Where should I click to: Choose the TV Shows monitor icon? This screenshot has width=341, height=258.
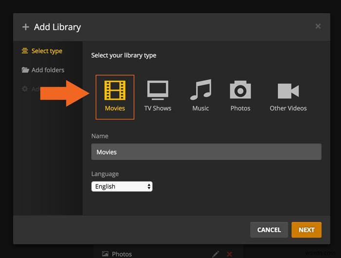pos(157,91)
